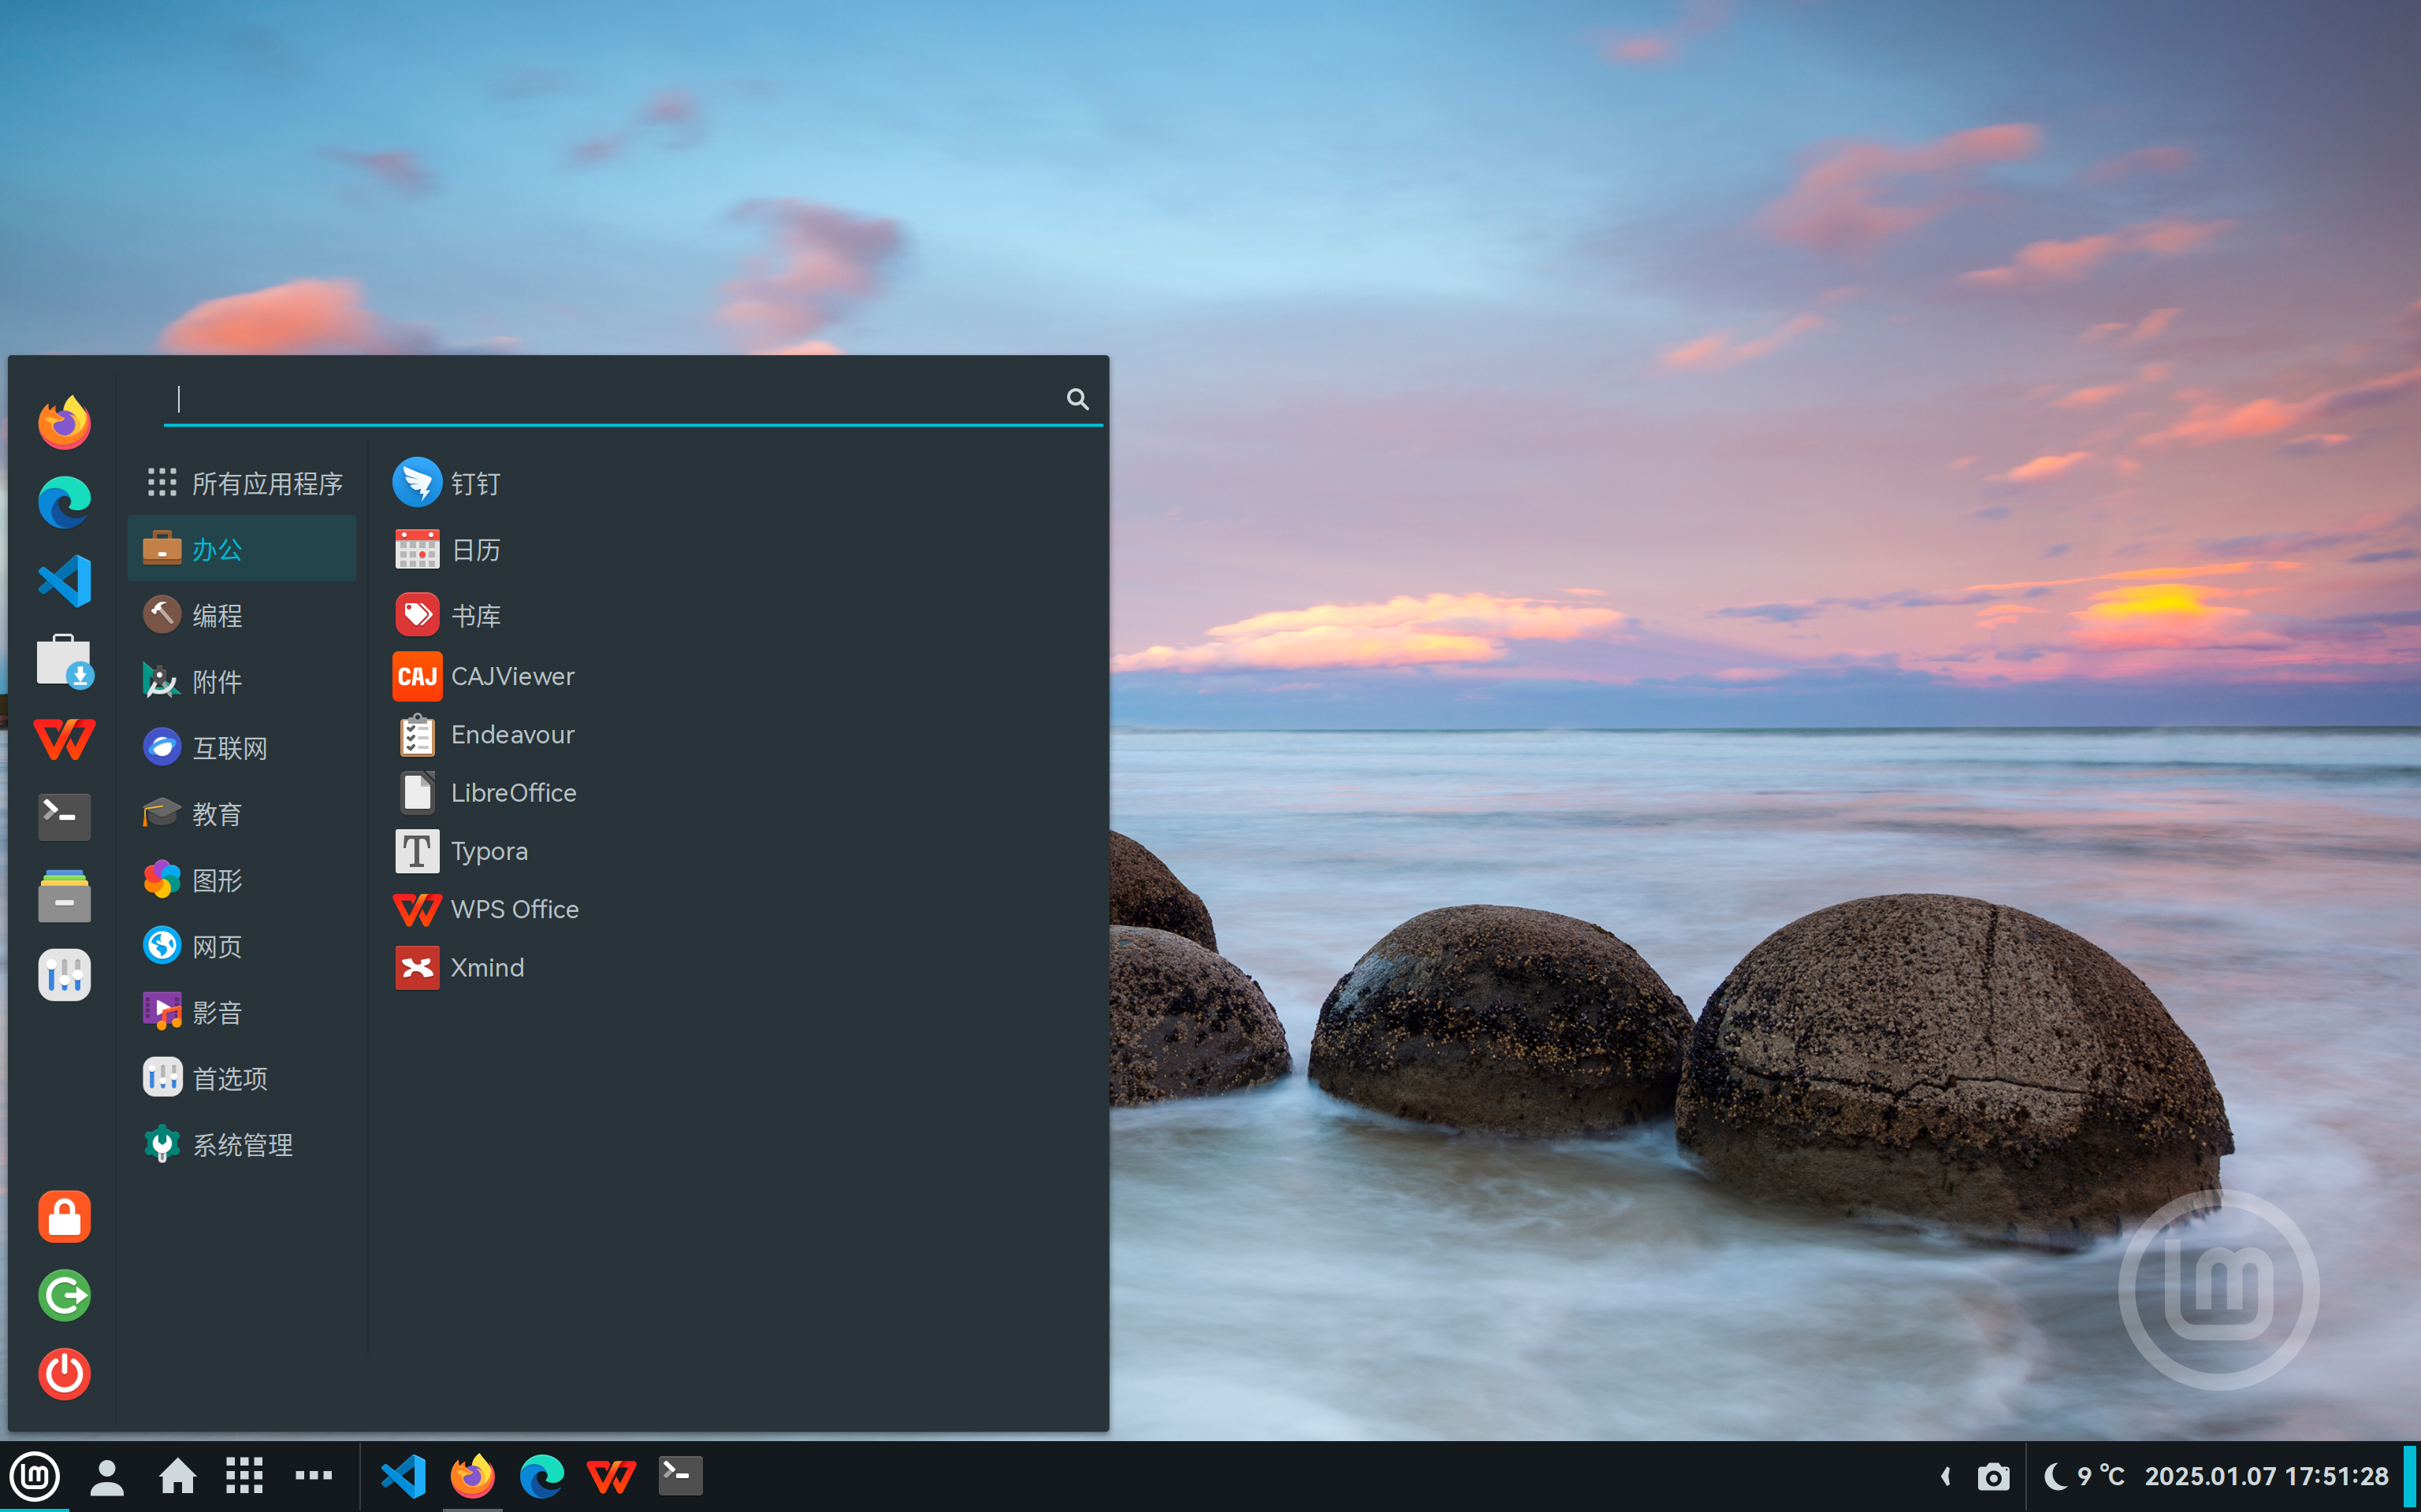Launch WPS Office from app list

pos(486,909)
